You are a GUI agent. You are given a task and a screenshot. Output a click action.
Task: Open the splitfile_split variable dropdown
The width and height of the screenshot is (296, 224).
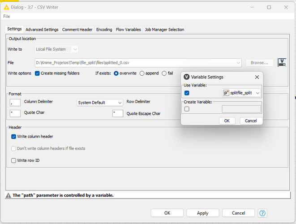coord(241,93)
